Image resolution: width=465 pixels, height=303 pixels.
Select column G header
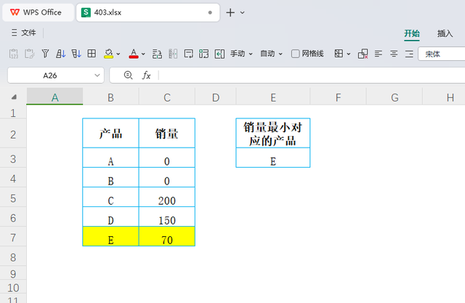coord(395,97)
